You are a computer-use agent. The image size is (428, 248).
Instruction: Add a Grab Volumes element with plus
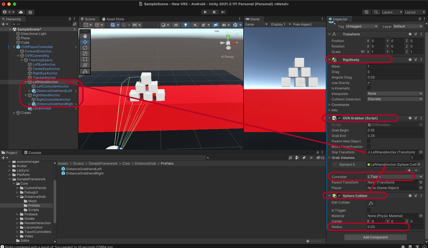click(409, 170)
